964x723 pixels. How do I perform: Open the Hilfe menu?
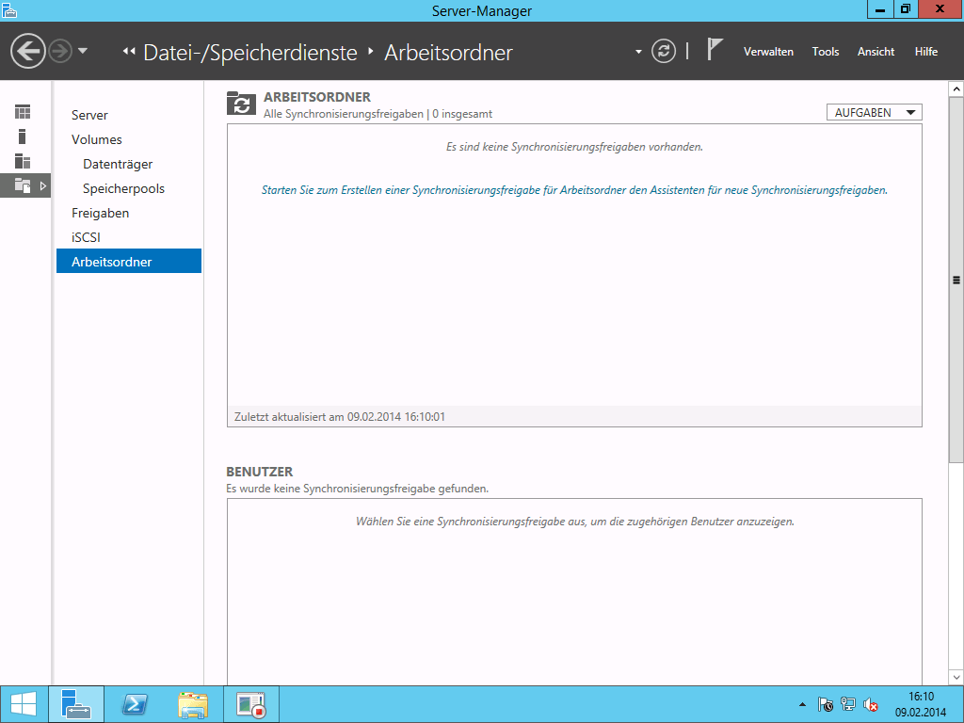(926, 52)
